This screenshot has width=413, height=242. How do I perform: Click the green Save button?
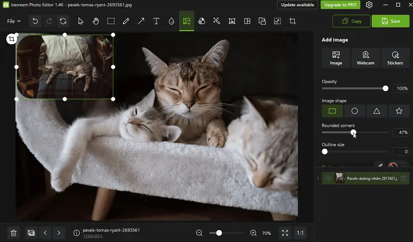pyautogui.click(x=391, y=21)
